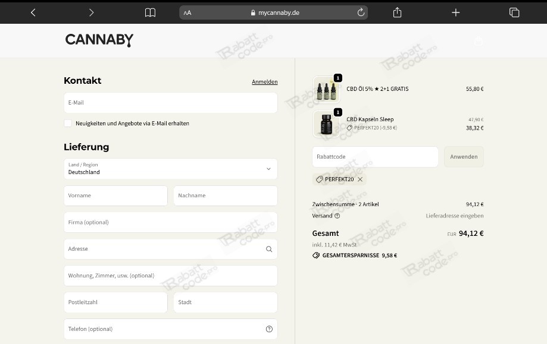547x344 pixels.
Task: Click the Anwenden button
Action: point(464,157)
